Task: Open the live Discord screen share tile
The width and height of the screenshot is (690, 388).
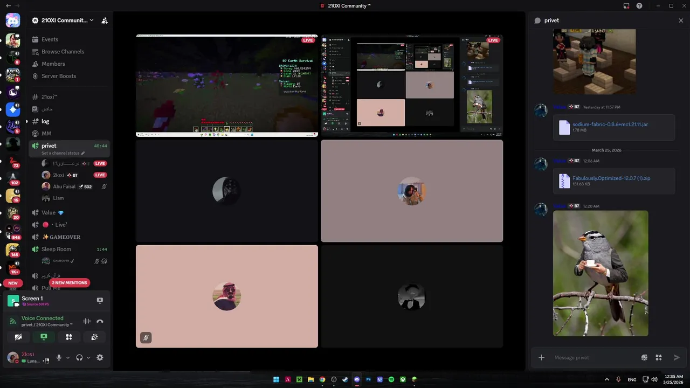Action: [412, 85]
